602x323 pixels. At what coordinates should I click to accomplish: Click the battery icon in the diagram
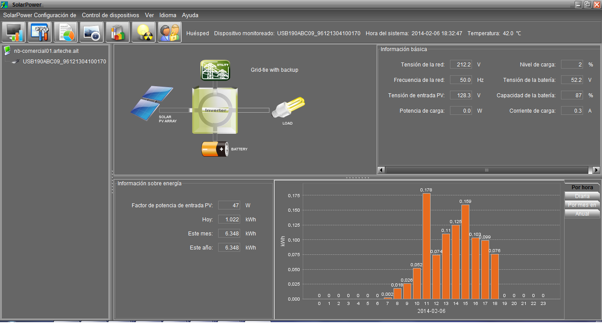(x=215, y=149)
